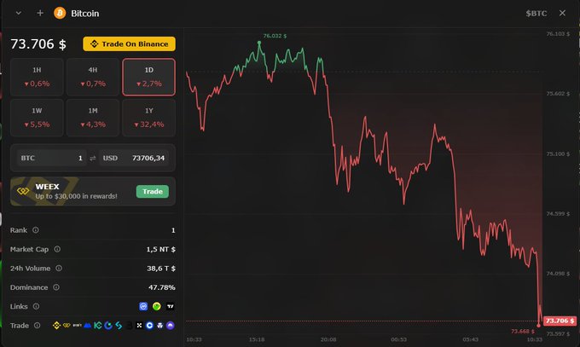Image resolution: width=580 pixels, height=347 pixels.
Task: Click the 74.599 $ price axis label
Action: pos(558,213)
